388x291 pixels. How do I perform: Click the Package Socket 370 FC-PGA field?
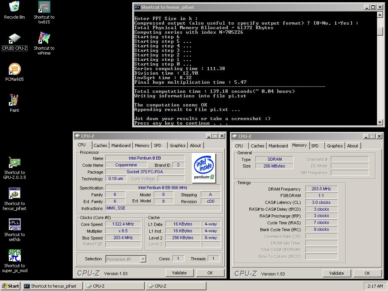pos(145,172)
